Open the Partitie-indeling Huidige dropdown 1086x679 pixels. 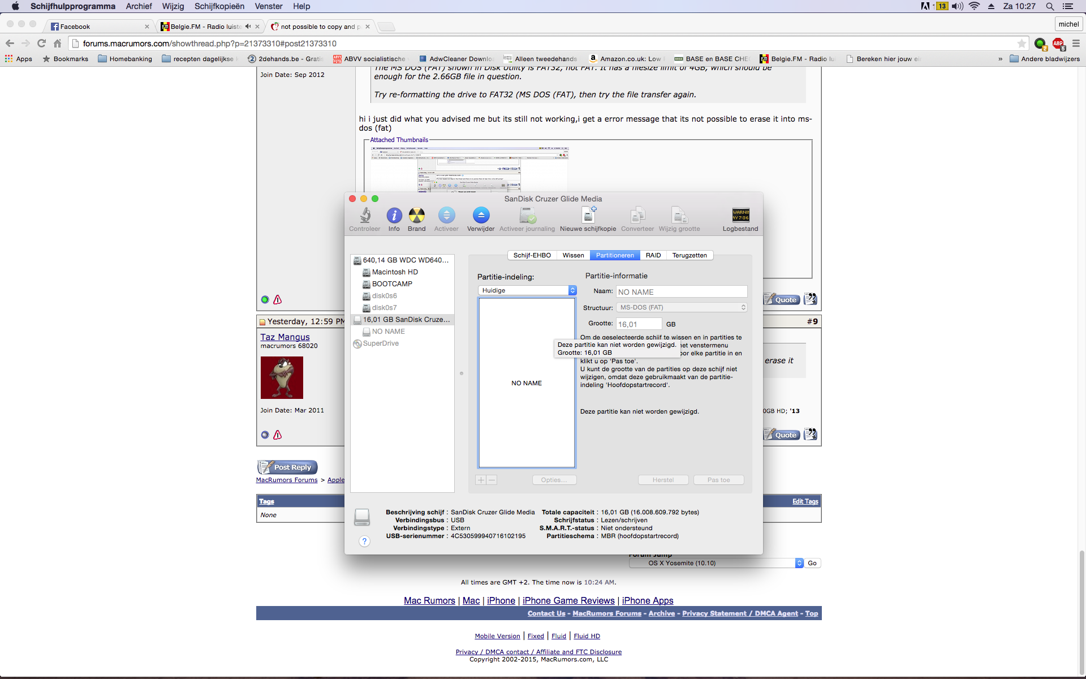(527, 290)
